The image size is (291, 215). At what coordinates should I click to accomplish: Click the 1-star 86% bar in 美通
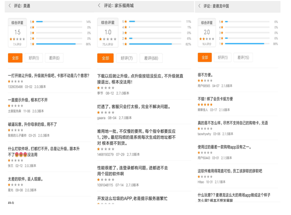coord(59,44)
